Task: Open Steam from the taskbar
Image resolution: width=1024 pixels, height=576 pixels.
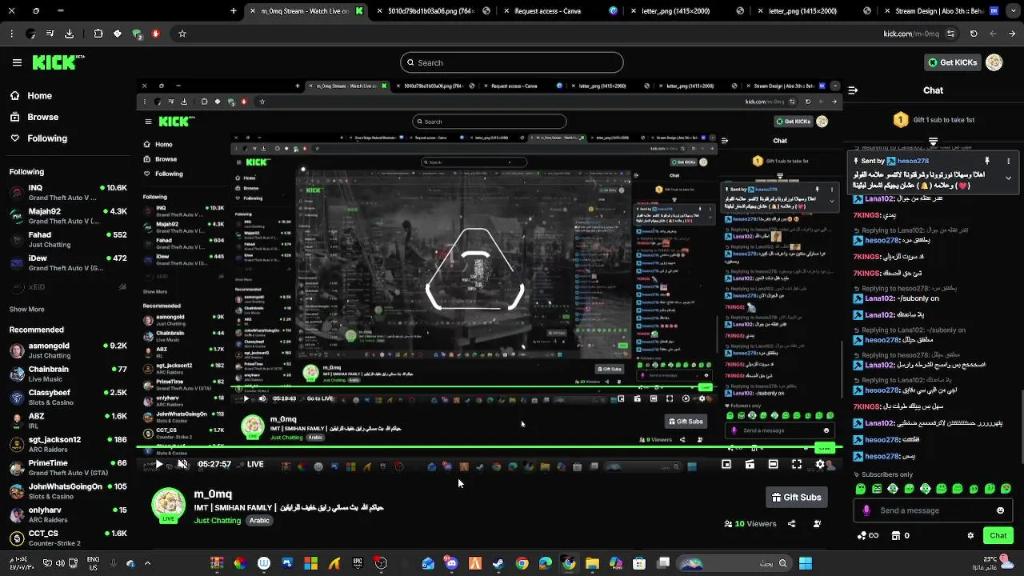Action: click(498, 563)
